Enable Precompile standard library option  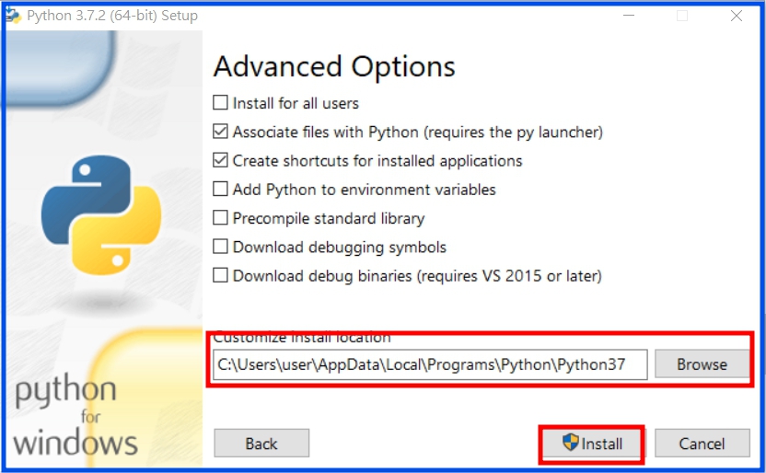(x=220, y=218)
